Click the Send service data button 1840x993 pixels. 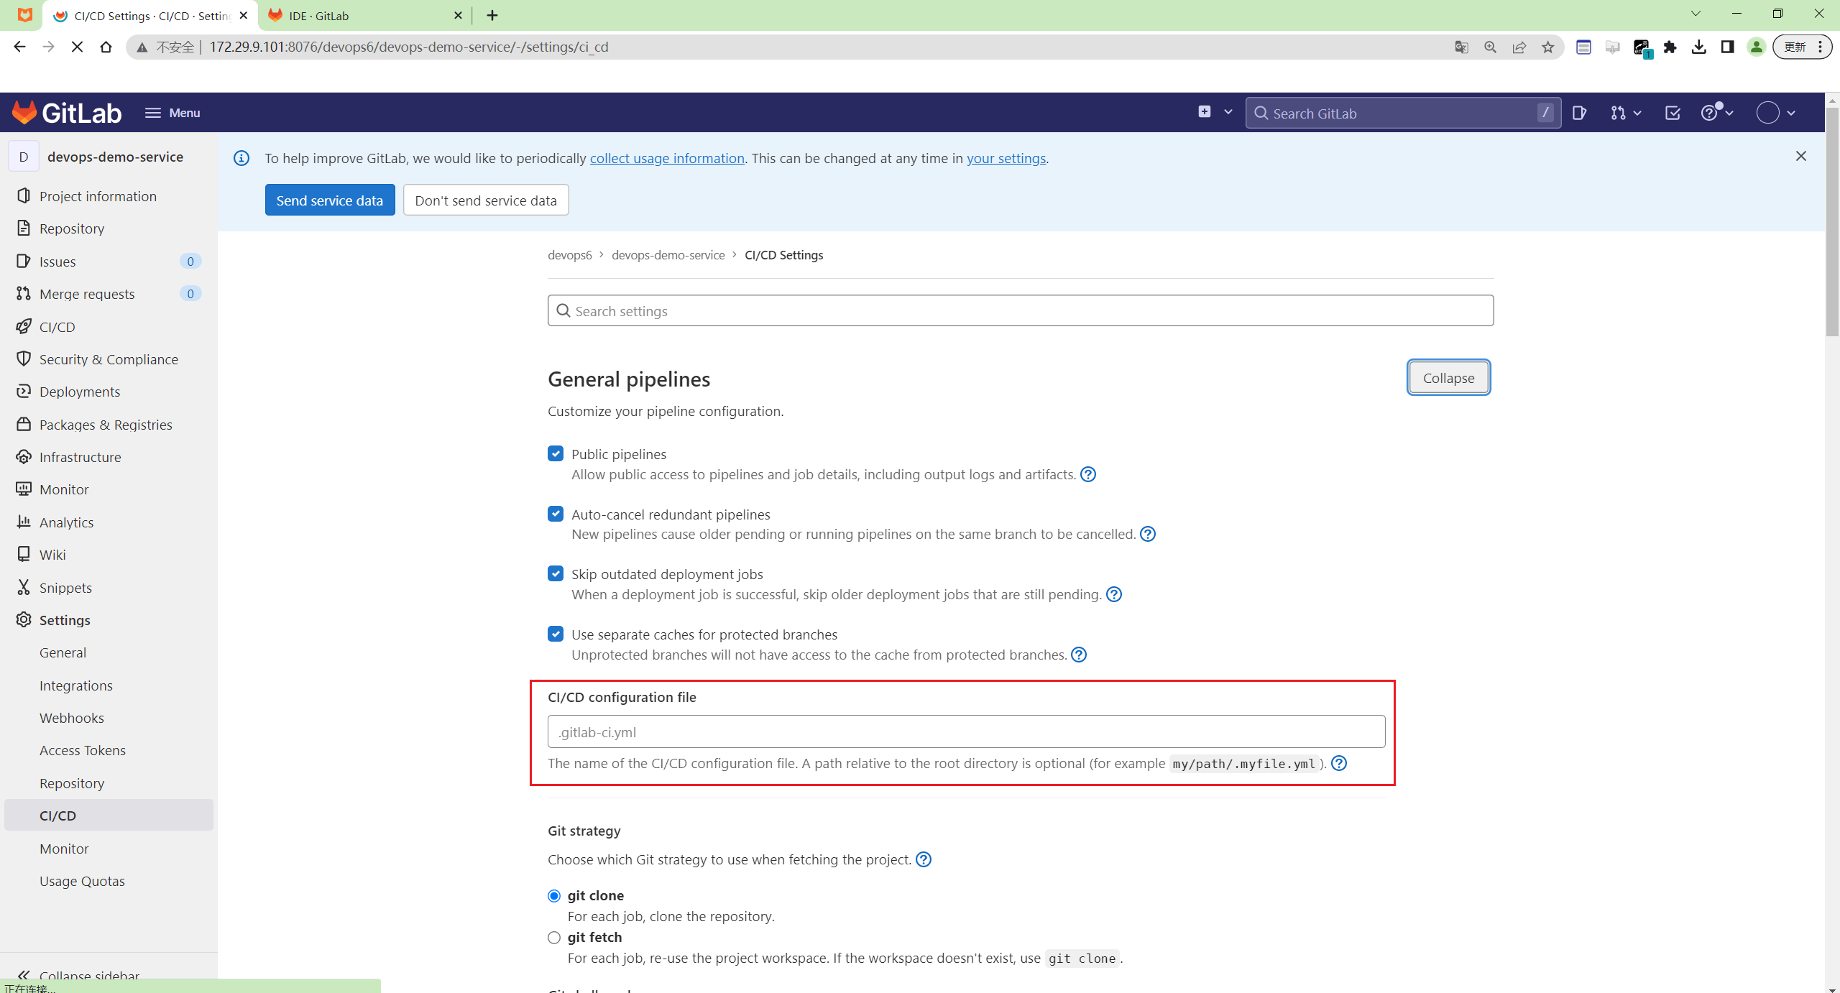pyautogui.click(x=329, y=200)
